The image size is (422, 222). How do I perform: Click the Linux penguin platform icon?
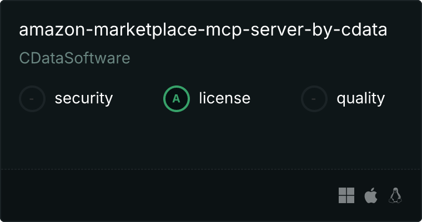(395, 195)
